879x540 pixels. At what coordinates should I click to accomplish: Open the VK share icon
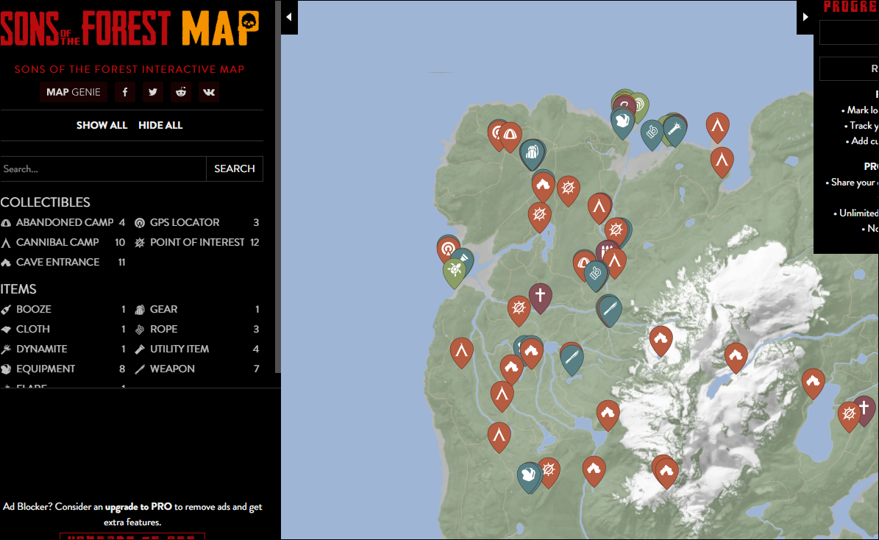209,92
